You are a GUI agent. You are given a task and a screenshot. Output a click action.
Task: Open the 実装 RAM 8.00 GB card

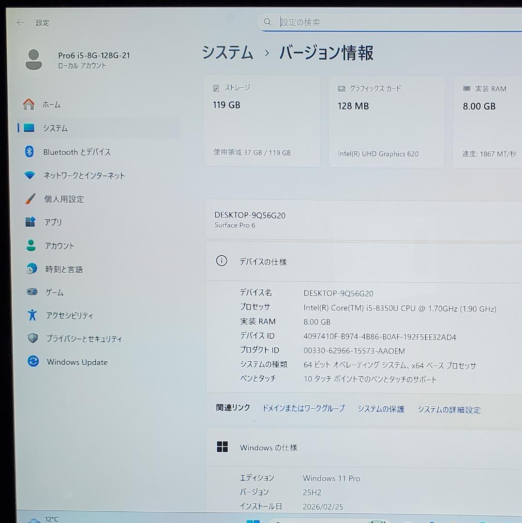[x=487, y=122]
